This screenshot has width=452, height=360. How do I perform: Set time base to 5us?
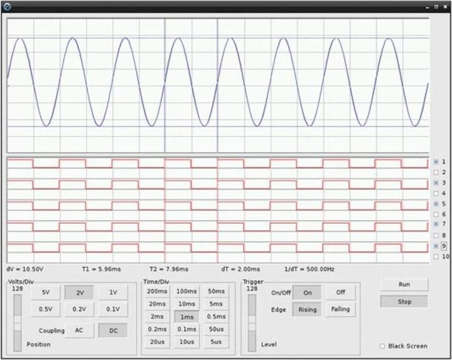[x=216, y=341]
